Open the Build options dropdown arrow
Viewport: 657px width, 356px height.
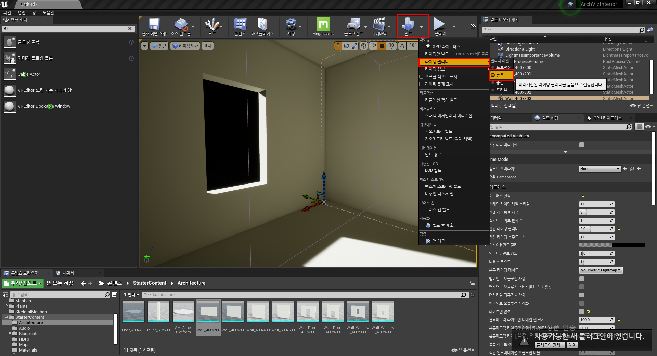422,27
